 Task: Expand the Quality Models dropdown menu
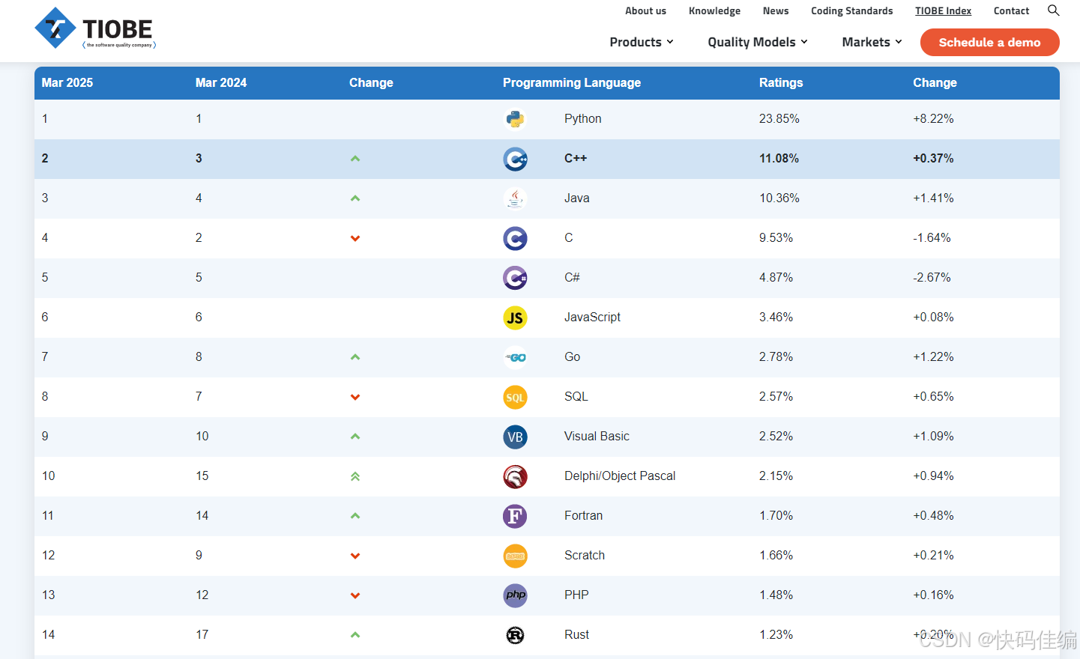click(x=758, y=42)
